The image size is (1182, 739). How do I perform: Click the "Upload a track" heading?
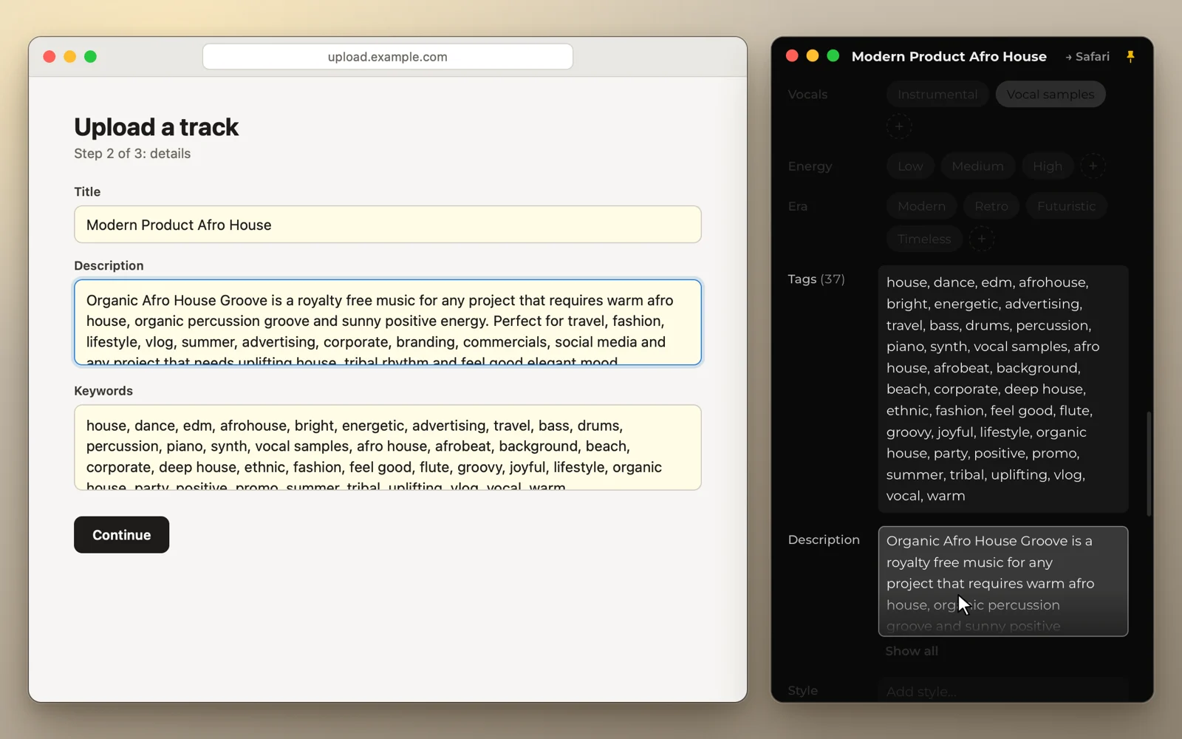tap(157, 127)
